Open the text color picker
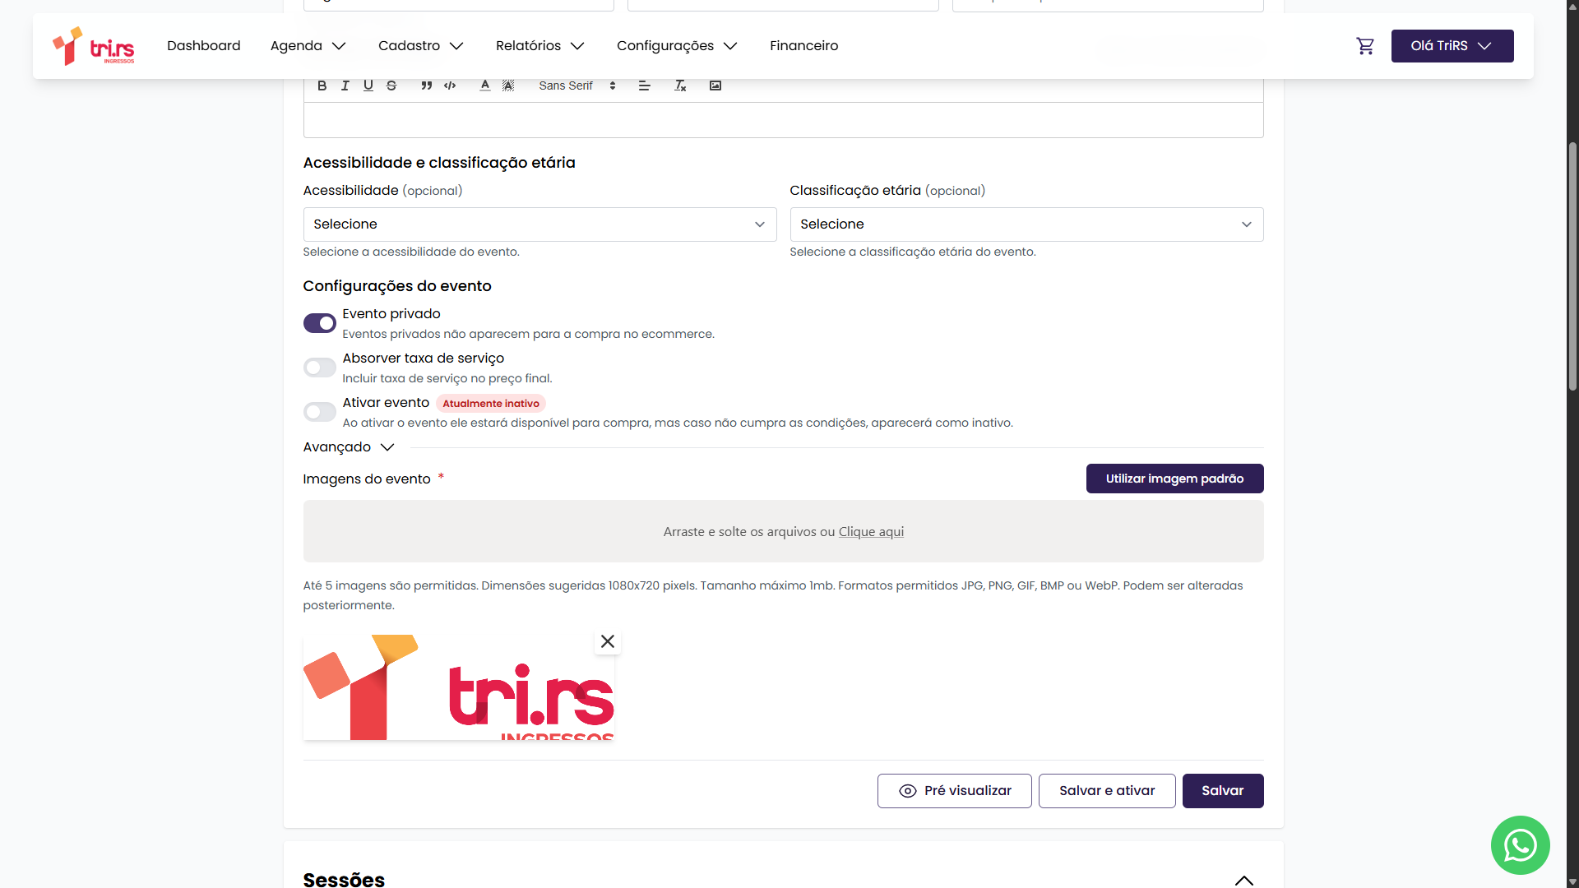Viewport: 1579px width, 888px height. [x=485, y=86]
